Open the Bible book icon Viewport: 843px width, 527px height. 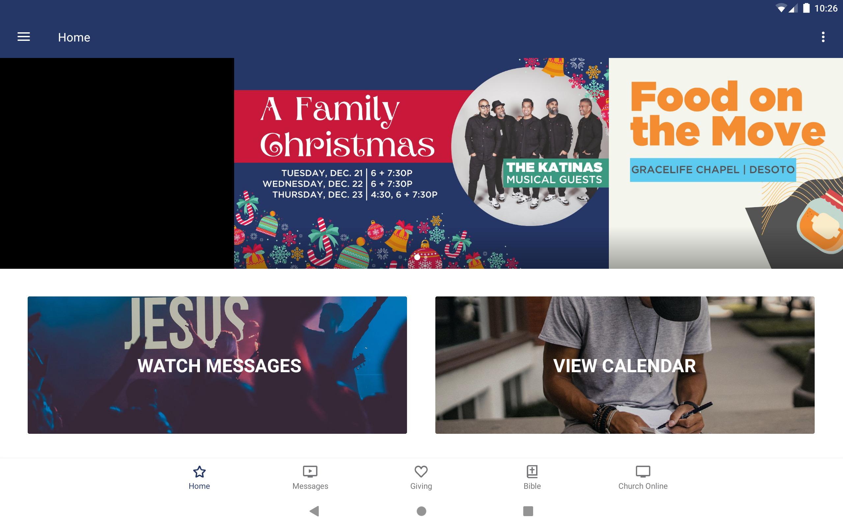tap(532, 472)
